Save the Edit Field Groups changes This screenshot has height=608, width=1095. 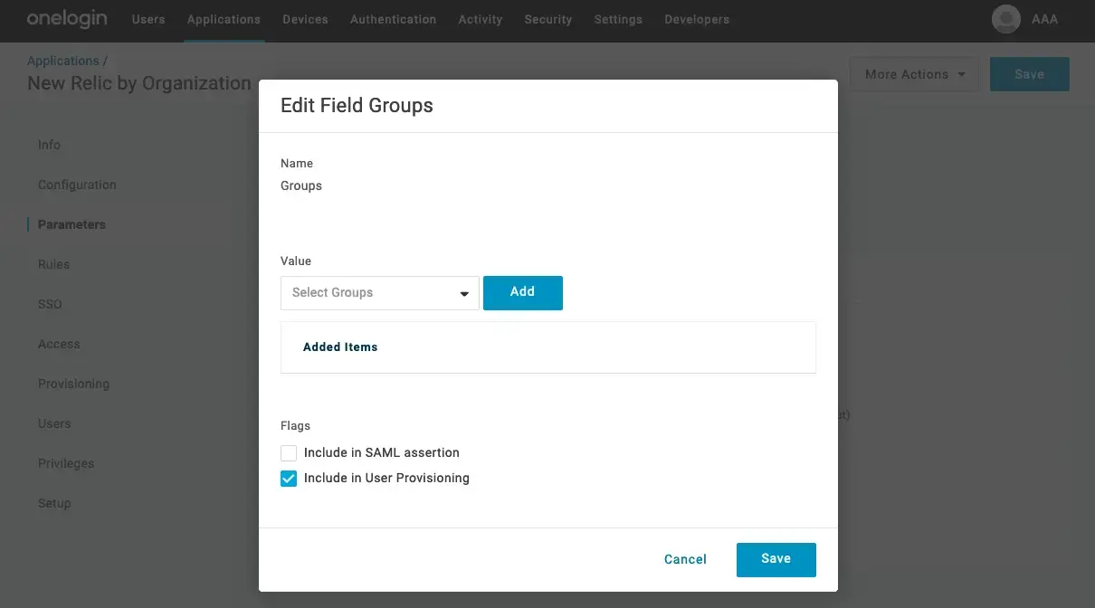click(776, 559)
